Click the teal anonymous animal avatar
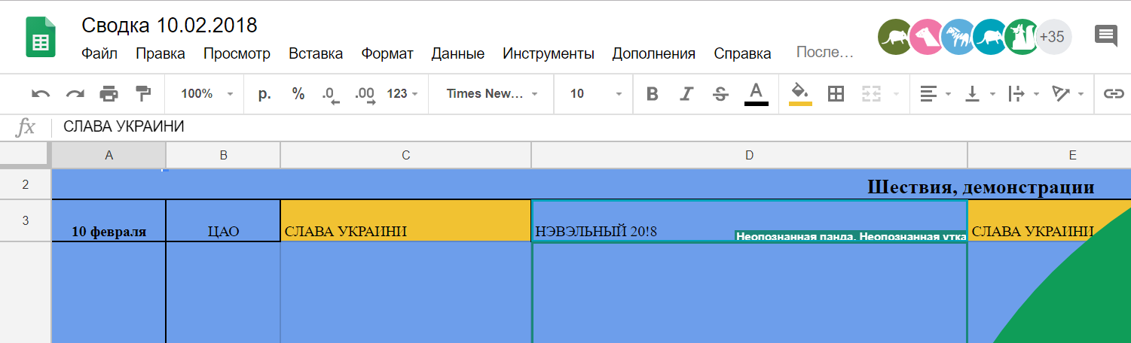Viewport: 1131px width, 343px height. coord(990,37)
